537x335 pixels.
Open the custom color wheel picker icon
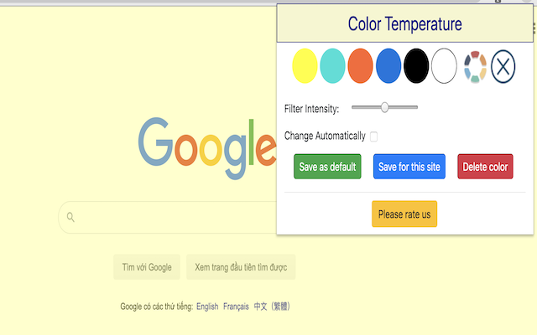tap(475, 67)
